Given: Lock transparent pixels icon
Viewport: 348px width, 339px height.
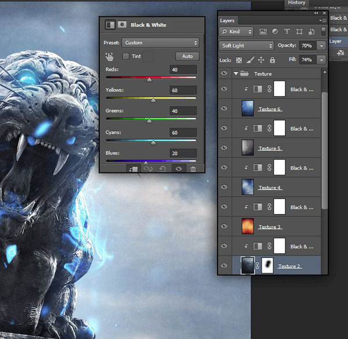Looking at the screenshot, I should (x=239, y=60).
